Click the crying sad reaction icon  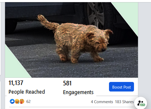click(x=17, y=101)
